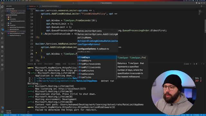Open the Source Control view
The image size is (206, 116).
point(2,16)
